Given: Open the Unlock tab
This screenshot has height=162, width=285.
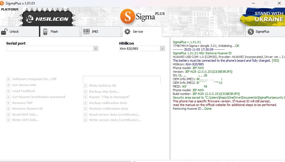Looking at the screenshot, I should click(19, 32).
